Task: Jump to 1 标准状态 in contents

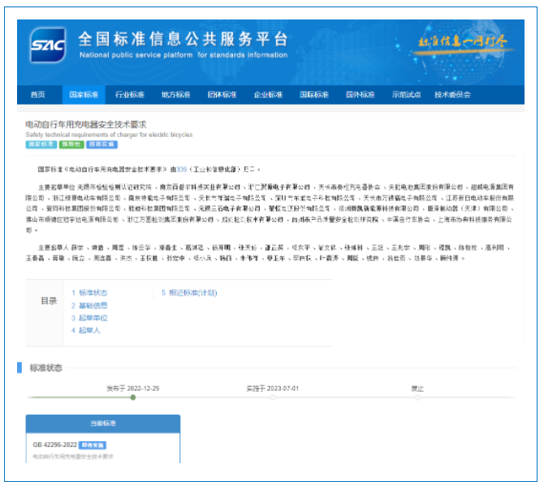Action: pyautogui.click(x=89, y=293)
